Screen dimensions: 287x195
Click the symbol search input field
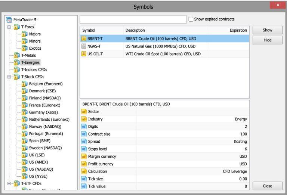[133, 19]
